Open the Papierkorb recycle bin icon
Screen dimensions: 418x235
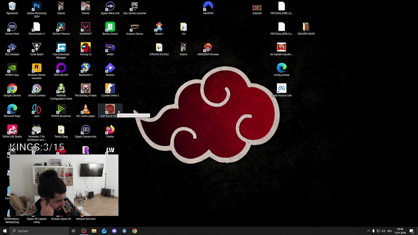12,8
